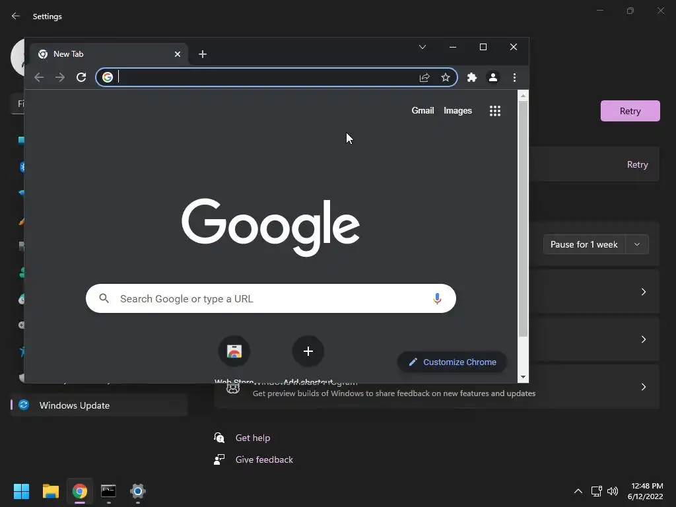
Task: Click the purple Retry button in Settings
Action: click(630, 111)
